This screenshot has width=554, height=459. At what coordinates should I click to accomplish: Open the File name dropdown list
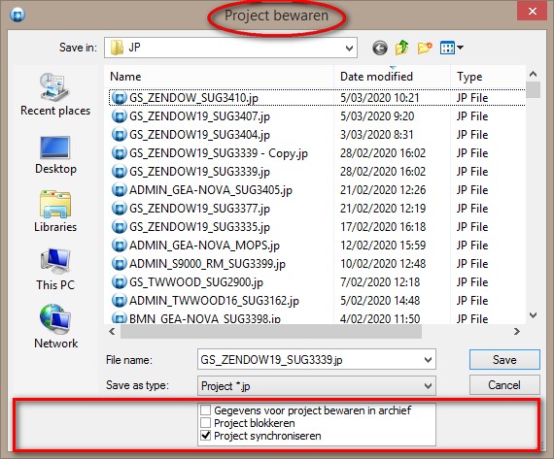click(428, 360)
